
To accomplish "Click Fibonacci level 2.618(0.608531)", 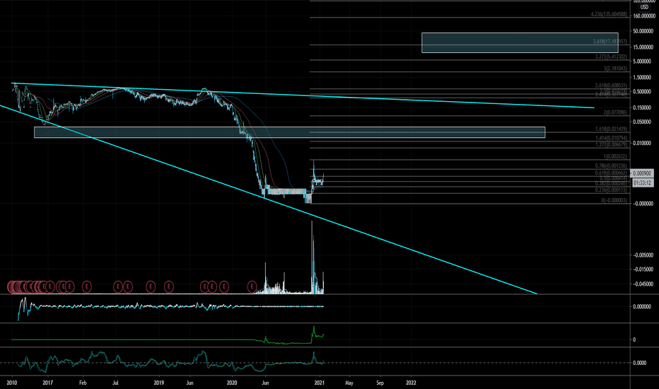I will (611, 86).
